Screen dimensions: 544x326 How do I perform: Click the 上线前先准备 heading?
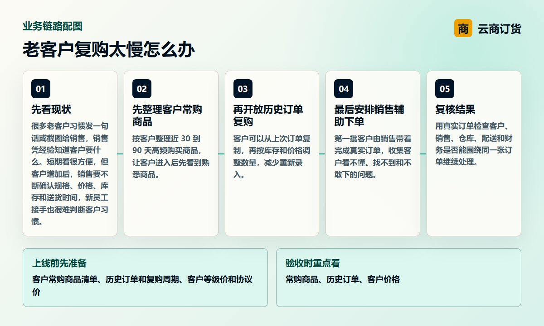[x=59, y=263]
